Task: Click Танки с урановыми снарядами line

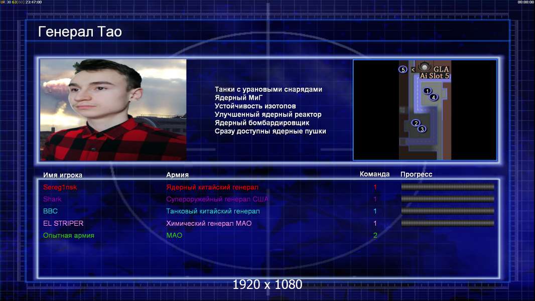Action: [x=269, y=89]
